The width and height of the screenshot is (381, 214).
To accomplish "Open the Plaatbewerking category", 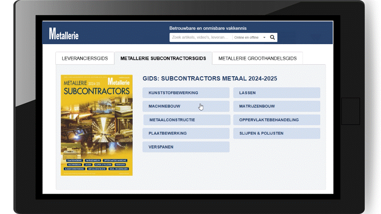I will point(186,133).
